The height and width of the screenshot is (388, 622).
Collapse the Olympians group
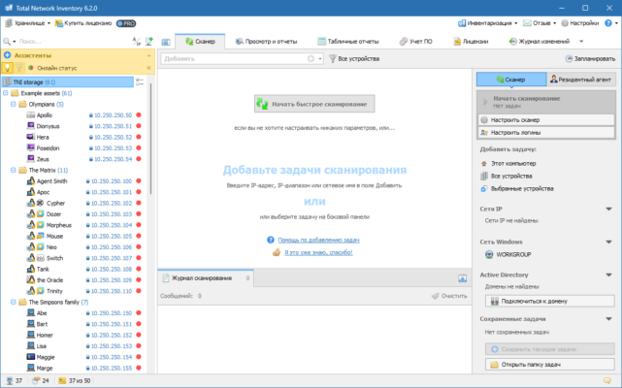click(x=13, y=105)
